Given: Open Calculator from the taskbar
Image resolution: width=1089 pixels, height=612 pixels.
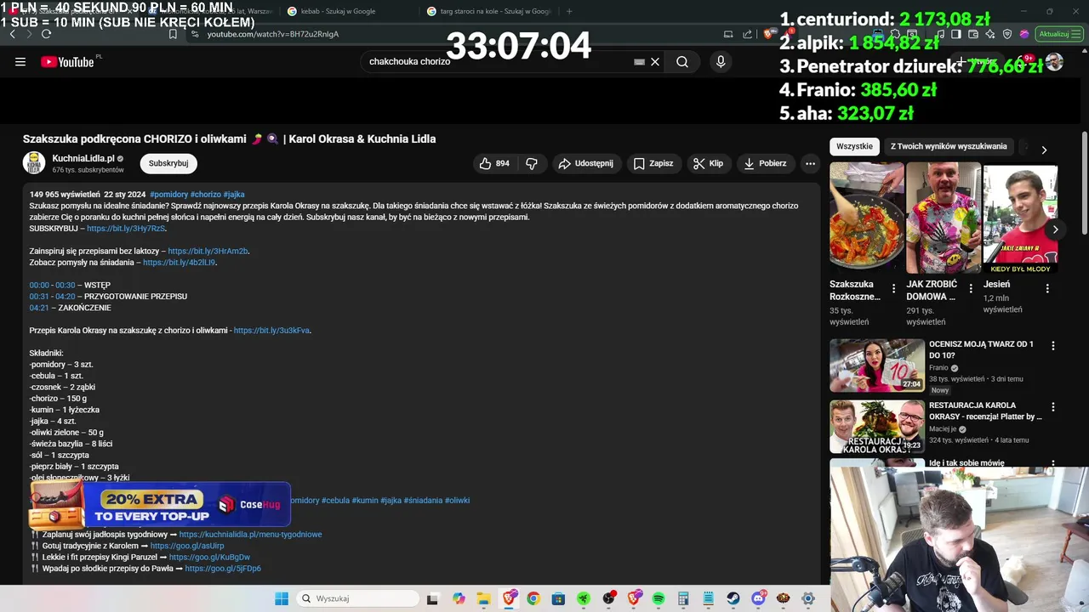Looking at the screenshot, I should [x=682, y=598].
